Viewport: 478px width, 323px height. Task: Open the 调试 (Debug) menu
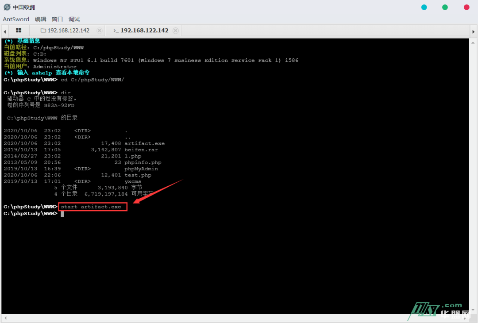(x=74, y=19)
